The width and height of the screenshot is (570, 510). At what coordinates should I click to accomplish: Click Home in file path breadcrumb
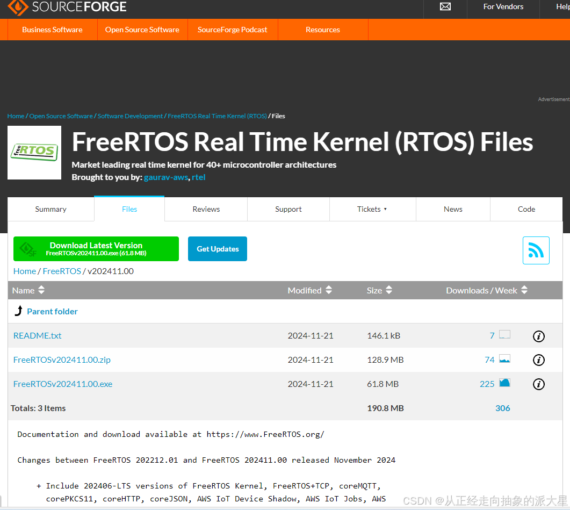[x=25, y=271]
